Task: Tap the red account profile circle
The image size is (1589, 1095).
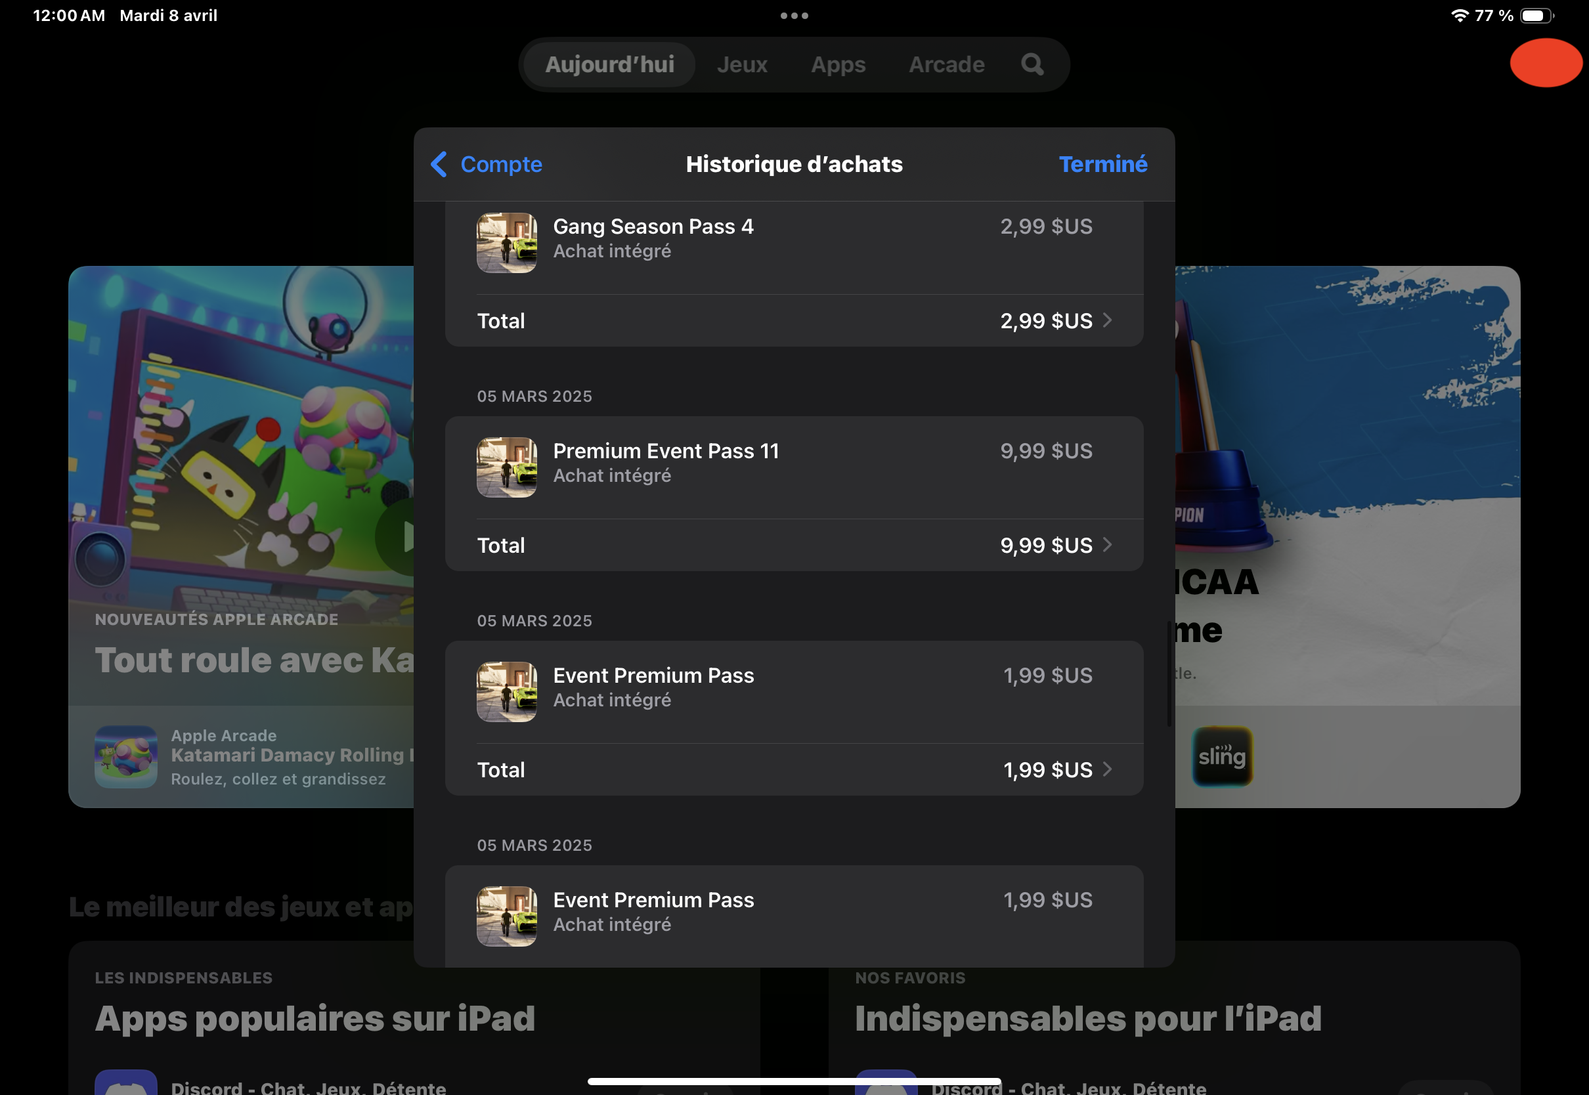Action: 1545,63
